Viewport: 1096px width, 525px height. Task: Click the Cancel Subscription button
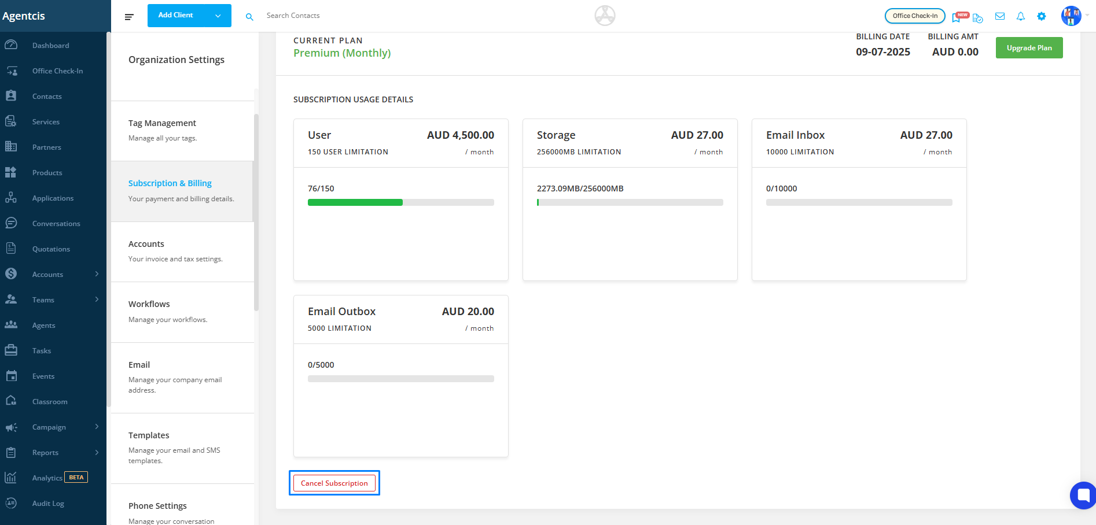[x=334, y=483]
